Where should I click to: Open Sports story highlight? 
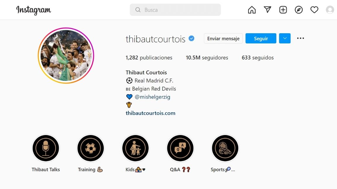click(225, 148)
